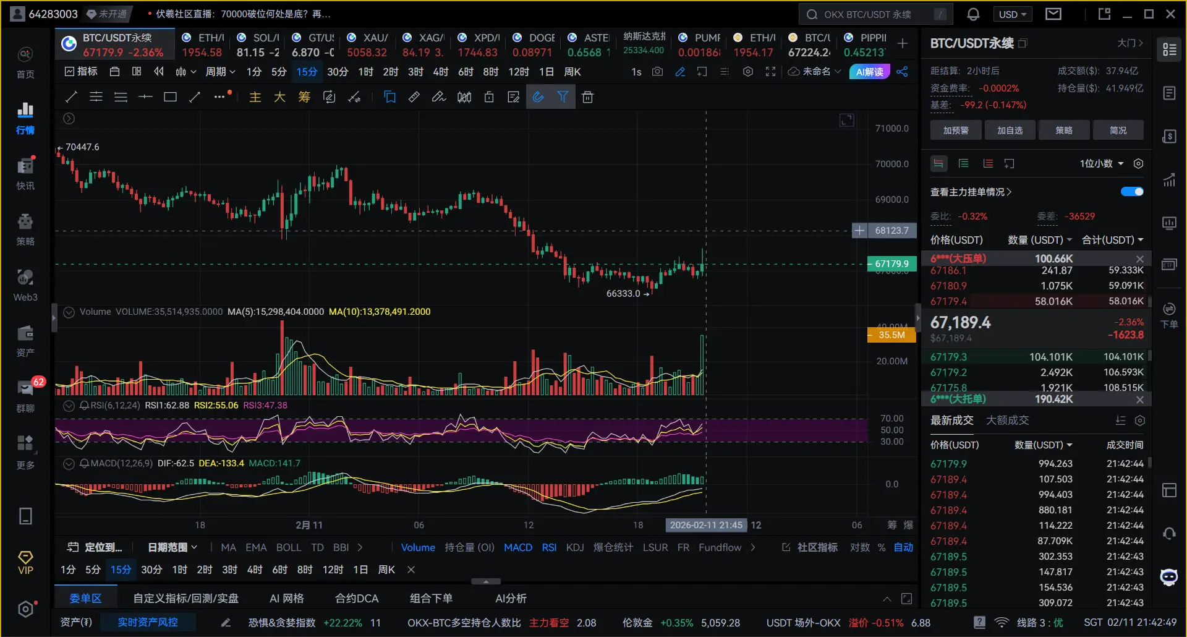Select the trend line drawing tool
This screenshot has width=1187, height=637.
tap(71, 97)
